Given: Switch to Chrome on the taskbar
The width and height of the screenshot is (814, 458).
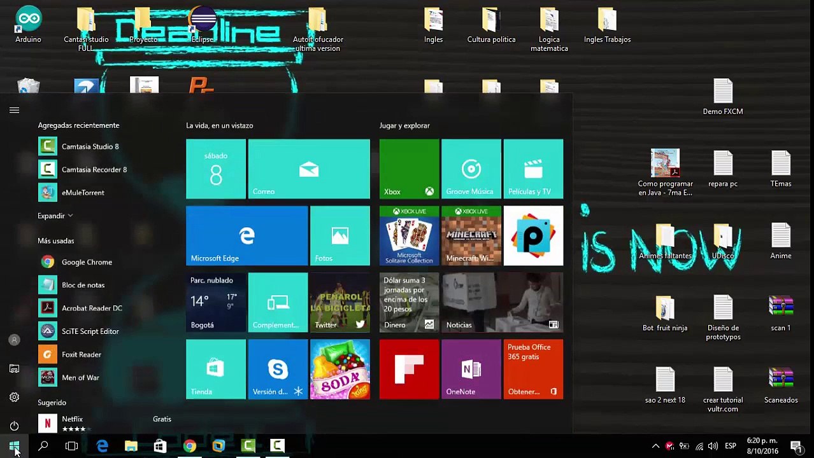Looking at the screenshot, I should [189, 446].
